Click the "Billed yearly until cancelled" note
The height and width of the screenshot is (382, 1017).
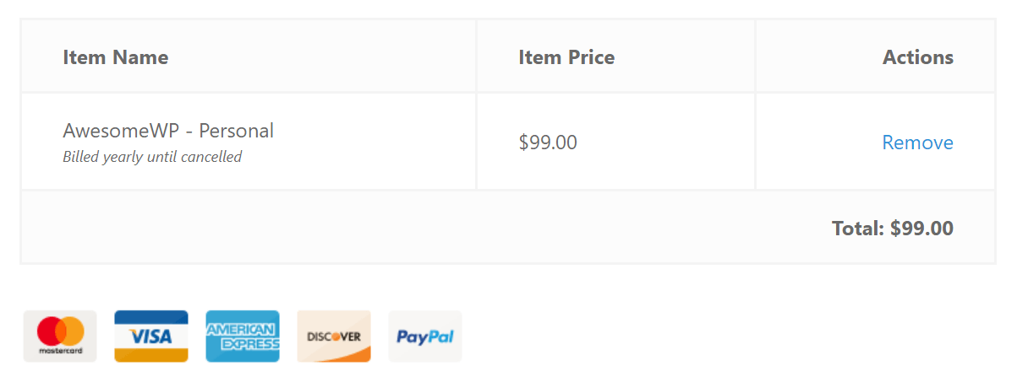[x=152, y=157]
